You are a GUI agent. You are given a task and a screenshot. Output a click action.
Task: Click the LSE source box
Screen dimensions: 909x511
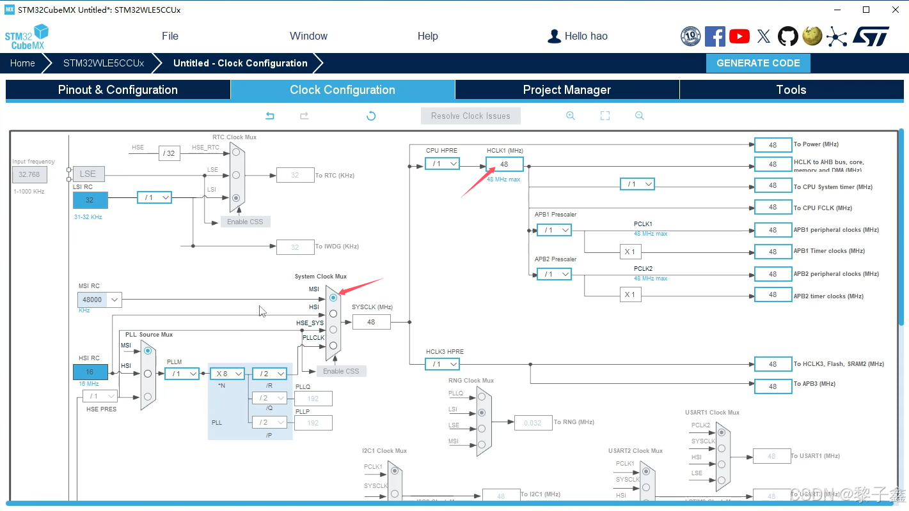[x=88, y=174]
